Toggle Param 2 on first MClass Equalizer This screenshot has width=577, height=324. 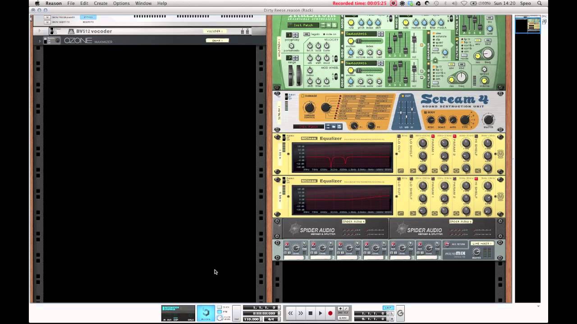coord(455,136)
